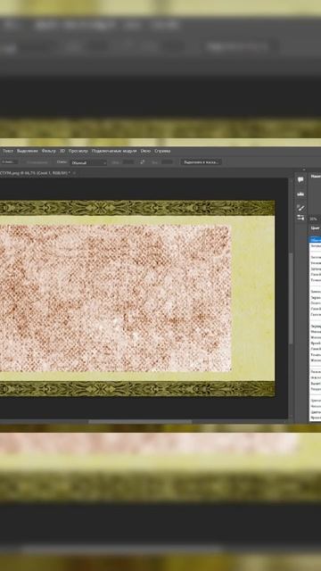The height and width of the screenshot is (571, 321).
Task: Click the selection height input field
Action: [x=167, y=162]
